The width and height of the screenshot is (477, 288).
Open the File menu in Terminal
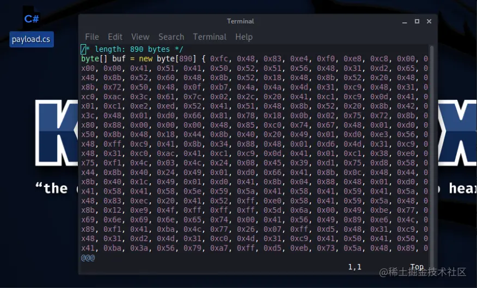pos(92,37)
